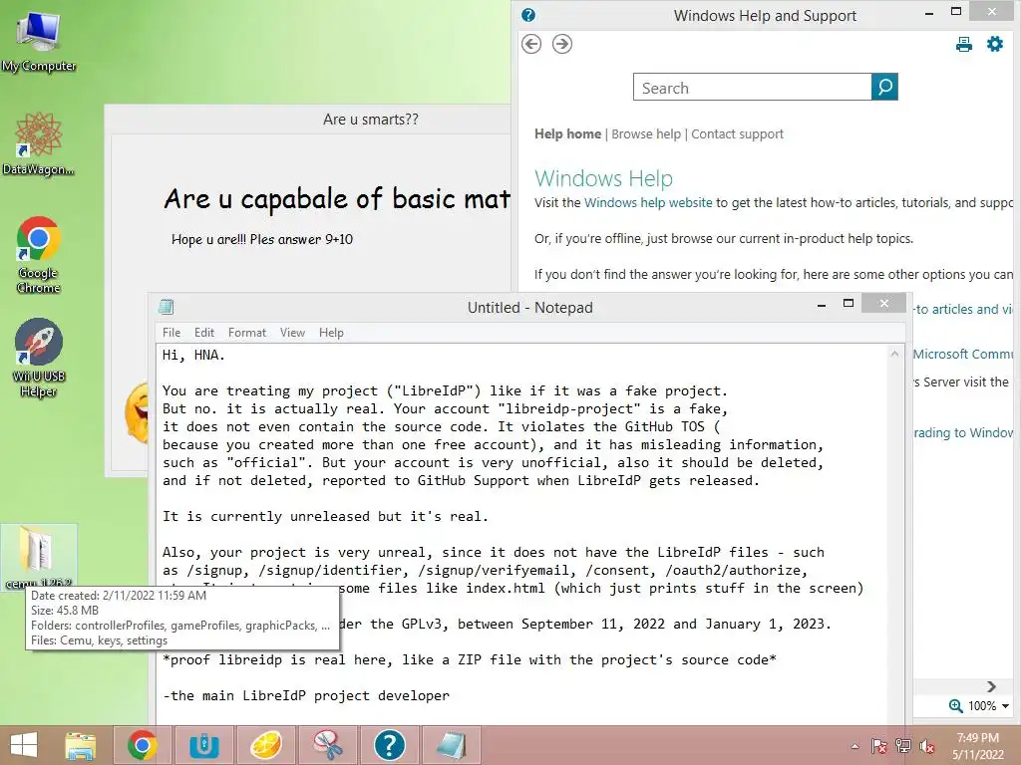The height and width of the screenshot is (765, 1021).
Task: Open Notepad Help menu
Action: point(331,333)
